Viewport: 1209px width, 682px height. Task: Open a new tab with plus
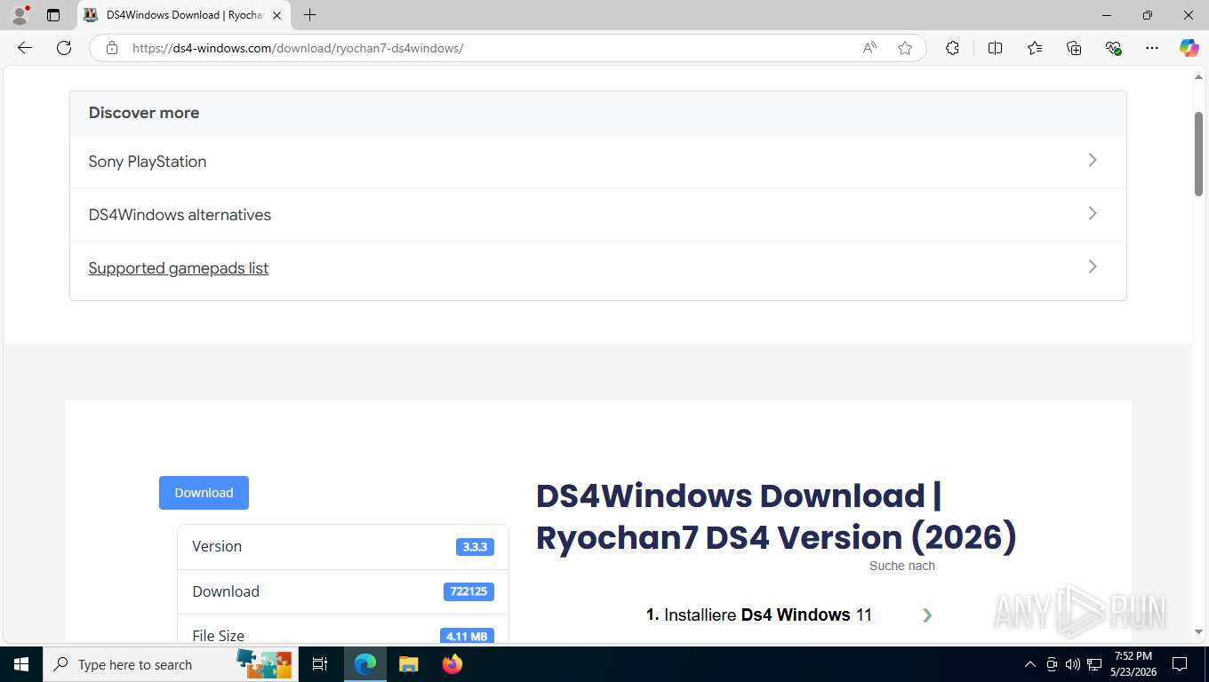(309, 15)
